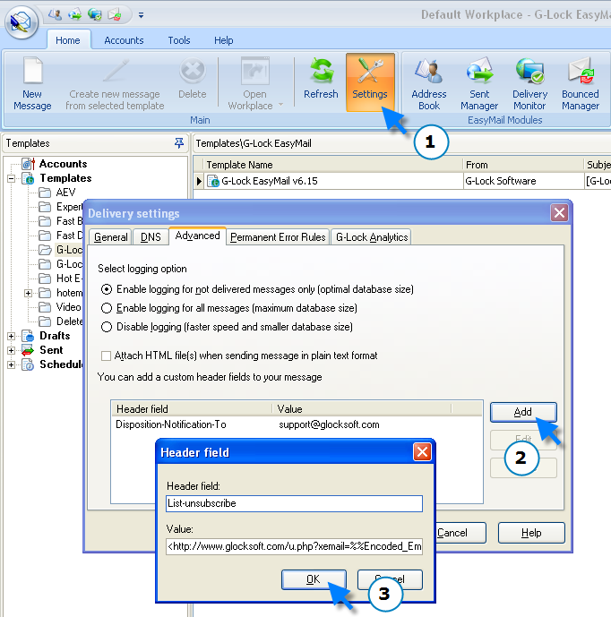Click the Value text input

tap(294, 546)
